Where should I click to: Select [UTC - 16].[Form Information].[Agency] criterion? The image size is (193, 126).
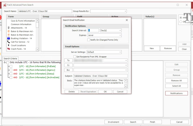click(37, 70)
